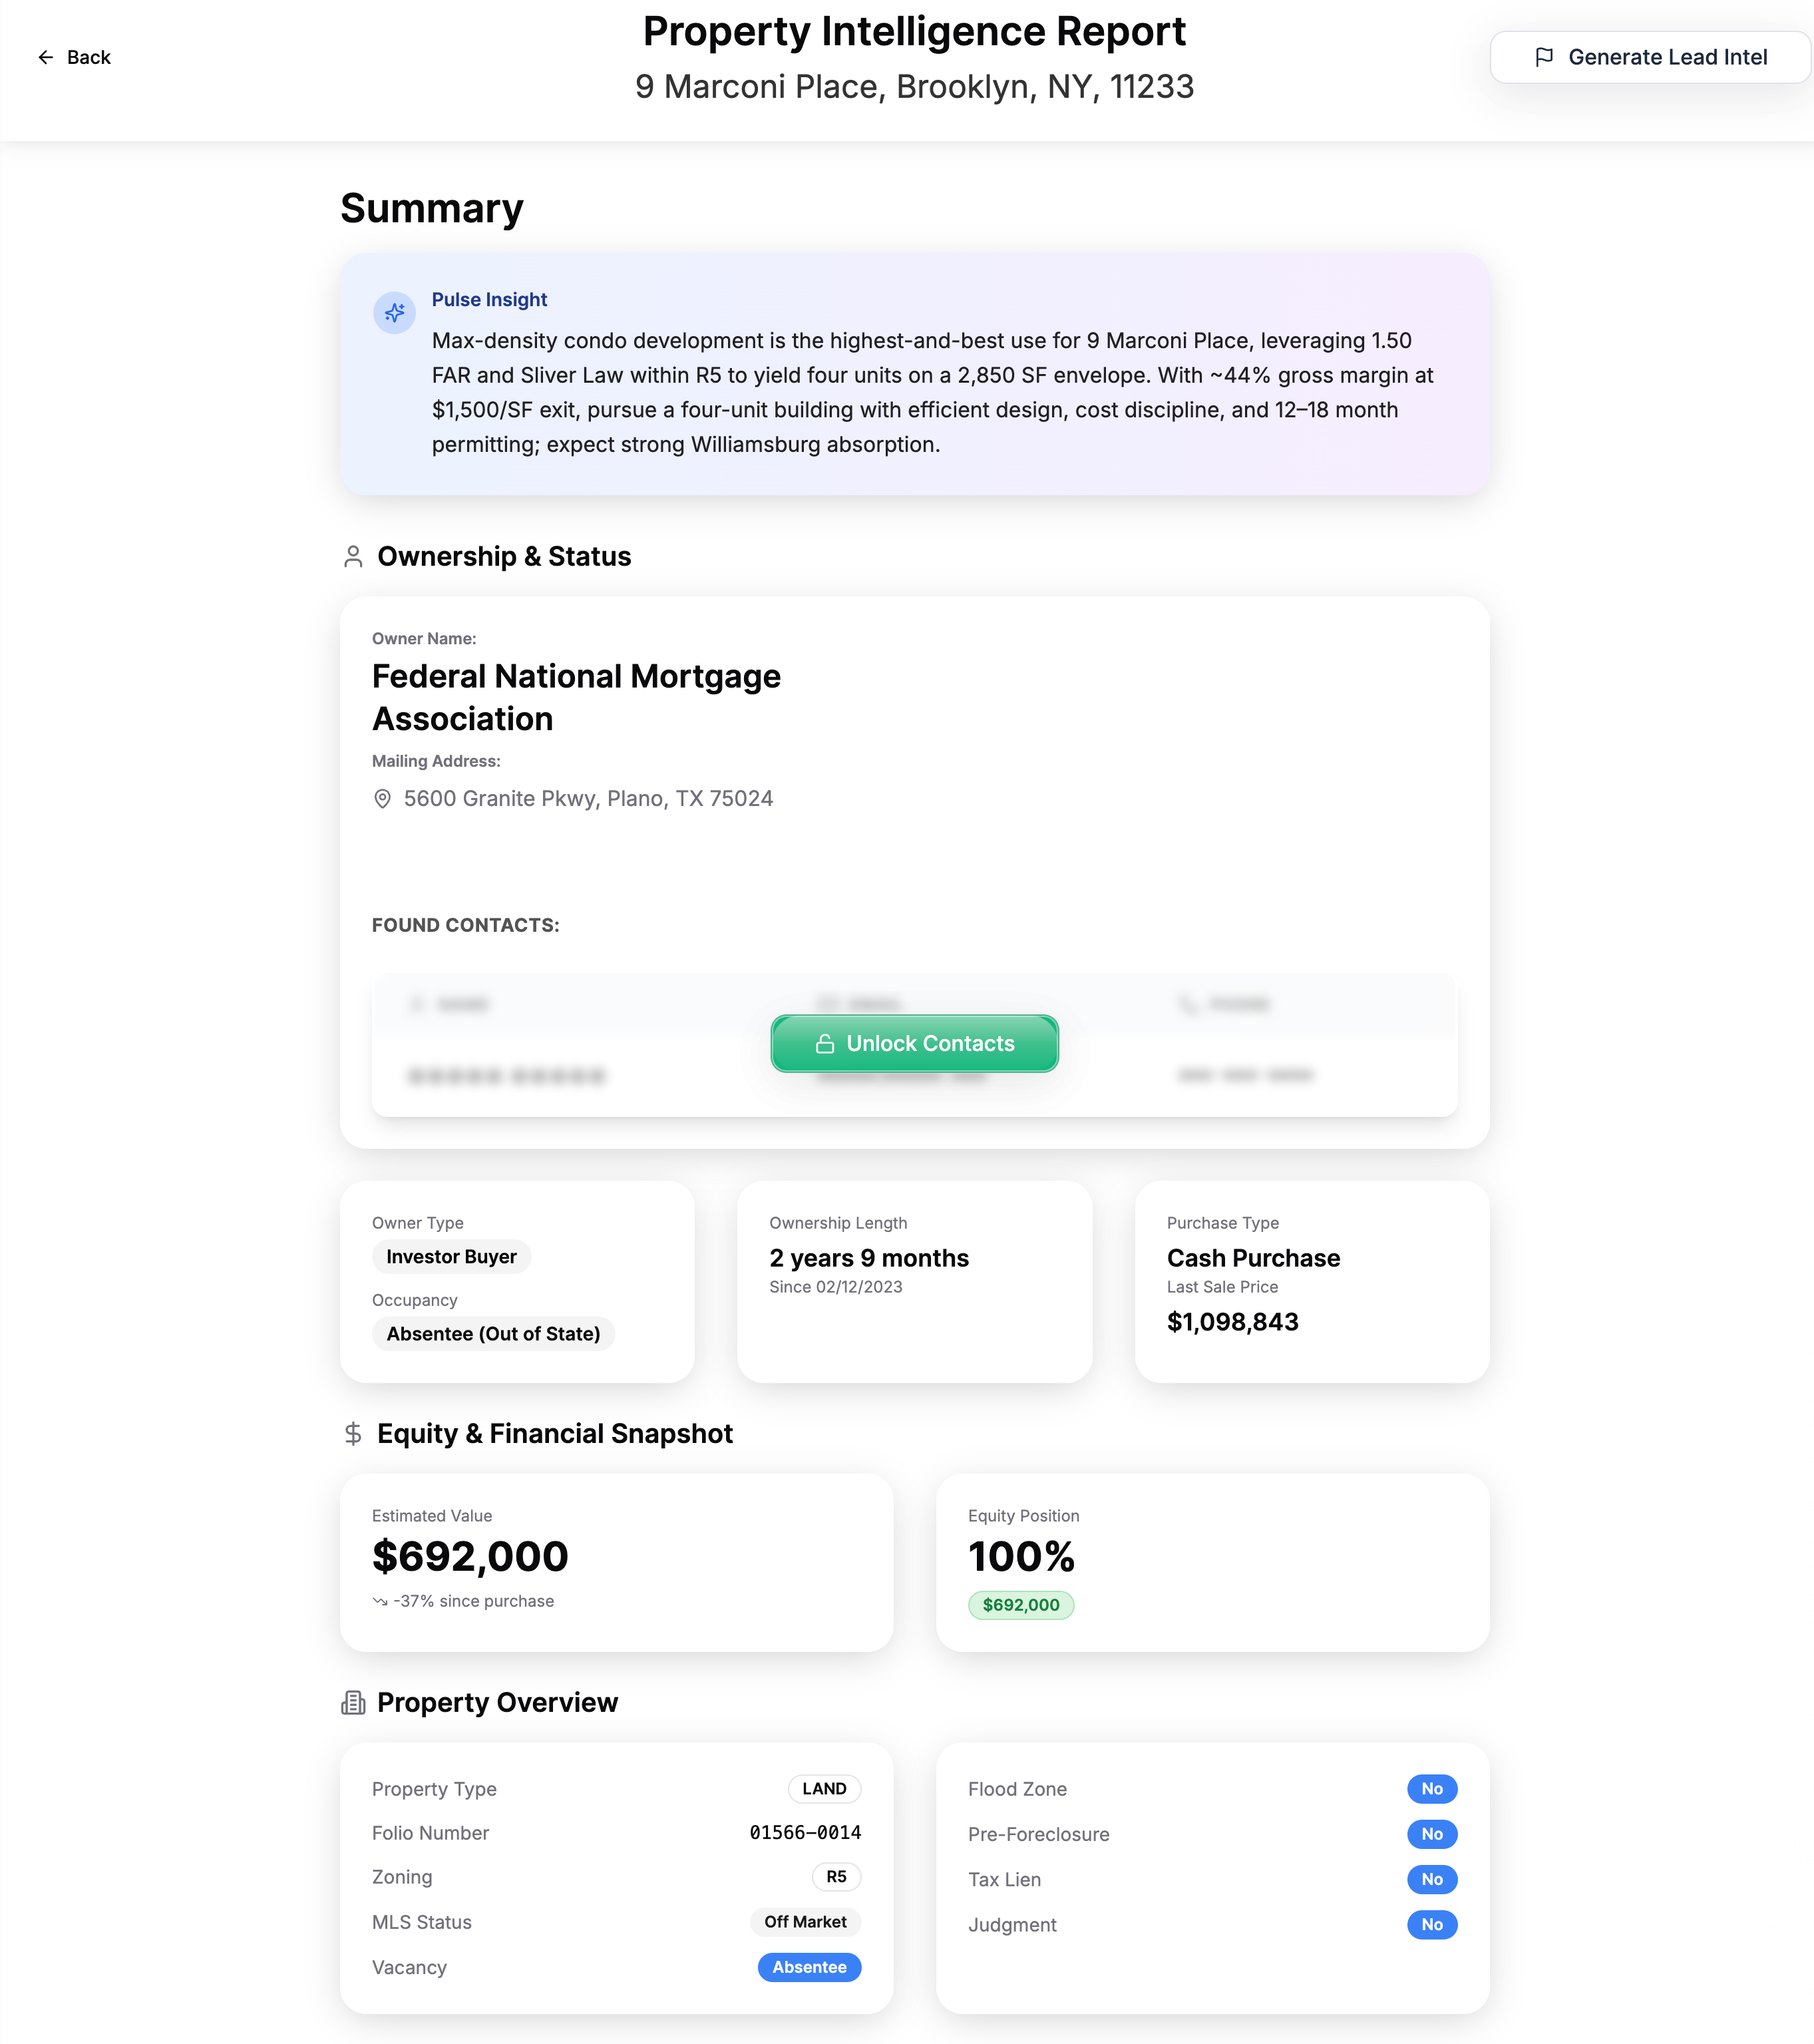
Task: Click the lock icon inside Unlock Contacts
Action: click(826, 1043)
